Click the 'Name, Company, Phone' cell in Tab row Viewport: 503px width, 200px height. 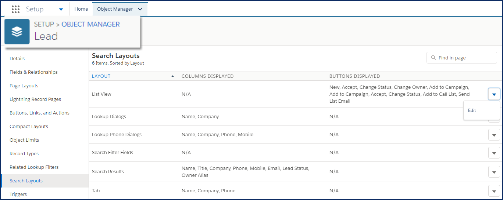coord(208,191)
